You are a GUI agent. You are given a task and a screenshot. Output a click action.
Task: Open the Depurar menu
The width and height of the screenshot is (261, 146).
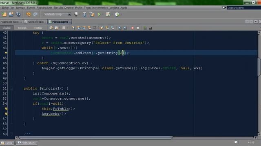coord(69,8)
